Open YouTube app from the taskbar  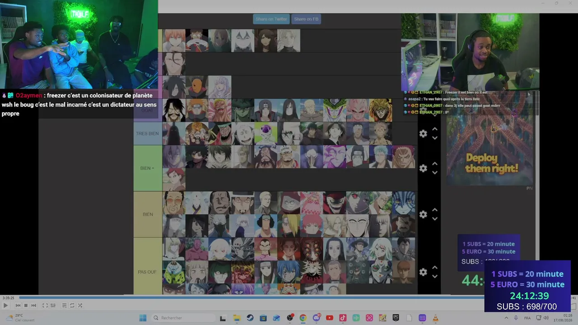pyautogui.click(x=330, y=318)
